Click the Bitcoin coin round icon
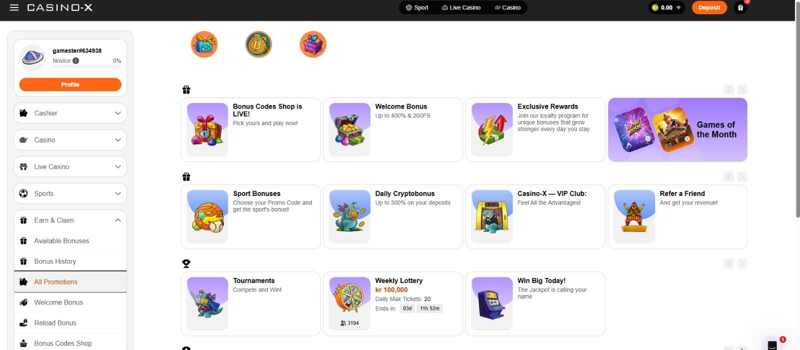The height and width of the screenshot is (350, 800). (x=258, y=44)
